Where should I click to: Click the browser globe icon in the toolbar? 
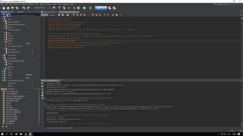point(54,8)
